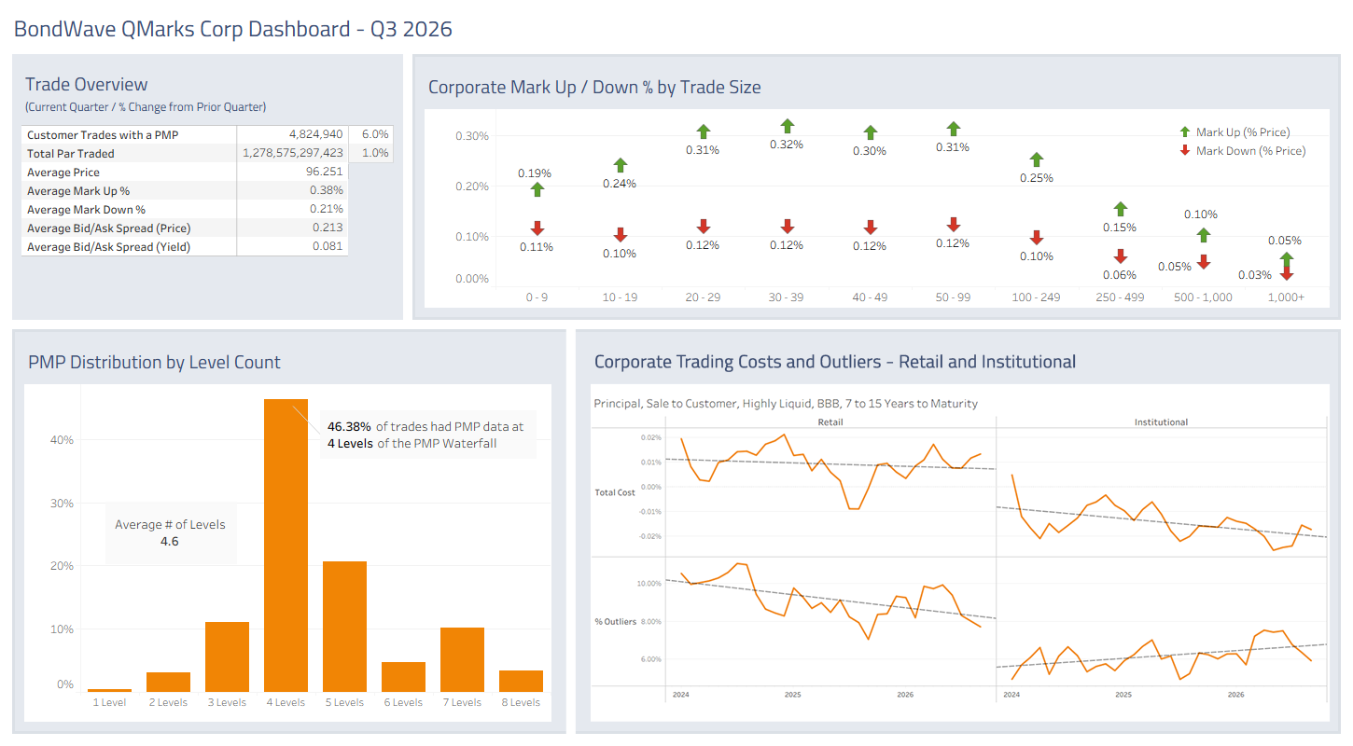Viewport: 1353px width, 746px height.
Task: Select the tallest bar for 4 Levels
Action: tap(286, 546)
